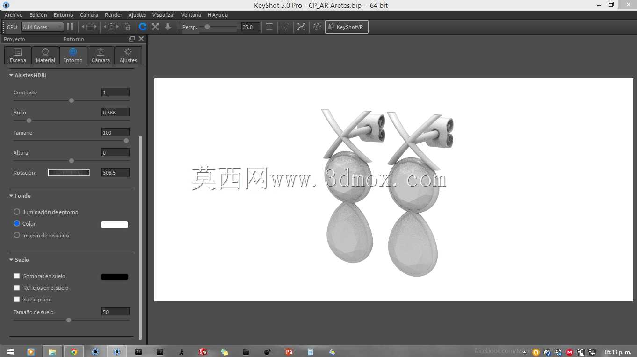Click the fullscreen arrows toolbar icon
The image size is (637, 357).
pyautogui.click(x=155, y=27)
